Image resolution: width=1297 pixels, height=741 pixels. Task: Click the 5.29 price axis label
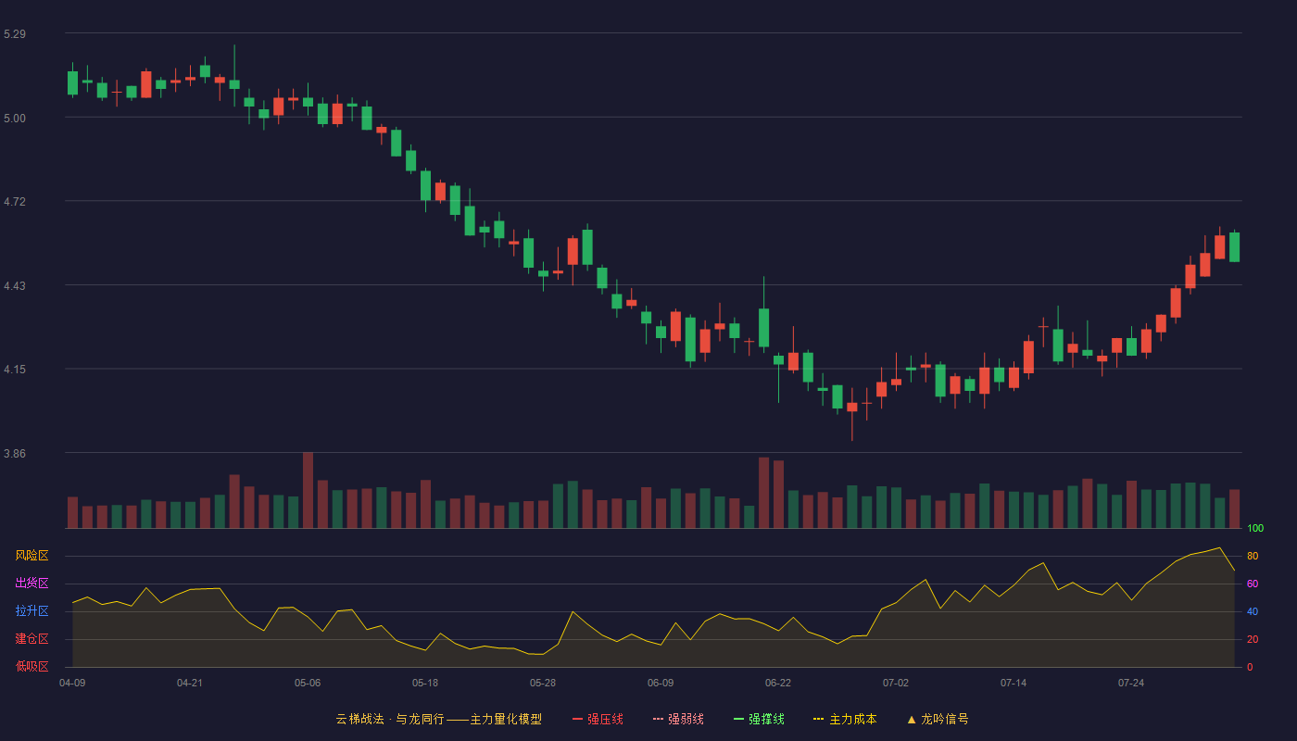[x=15, y=34]
